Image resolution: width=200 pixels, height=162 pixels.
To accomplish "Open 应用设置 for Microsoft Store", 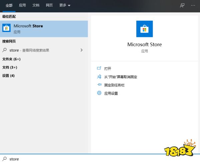I will coord(111,93).
